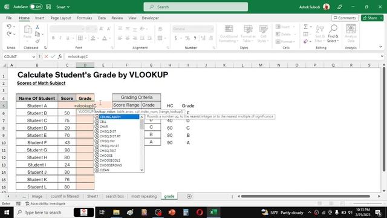Click the Italic formatting button
The width and height of the screenshot is (387, 218).
(x=60, y=38)
